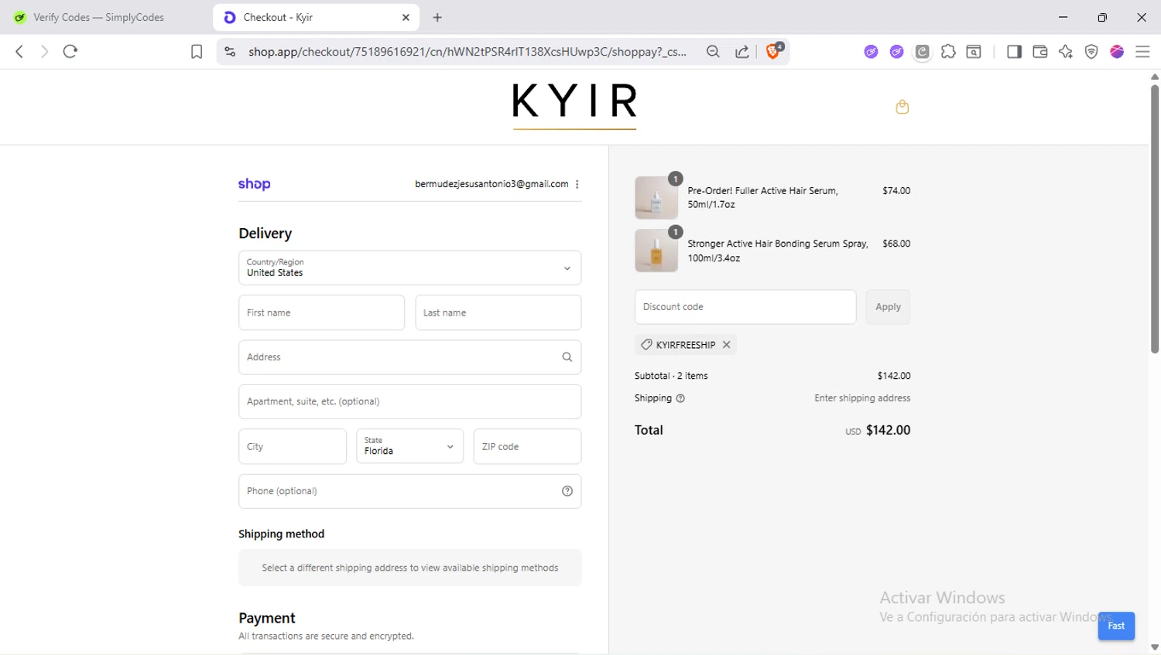The width and height of the screenshot is (1161, 655).
Task: Click the page vertical scrollbar
Action: [1154, 219]
